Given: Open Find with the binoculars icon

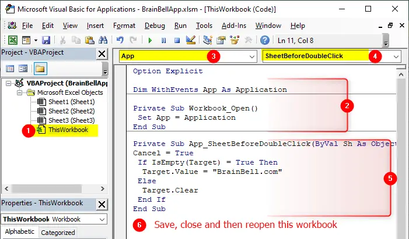Looking at the screenshot, I should coord(103,40).
